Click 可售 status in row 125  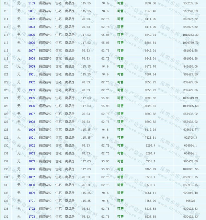coord(120,106)
